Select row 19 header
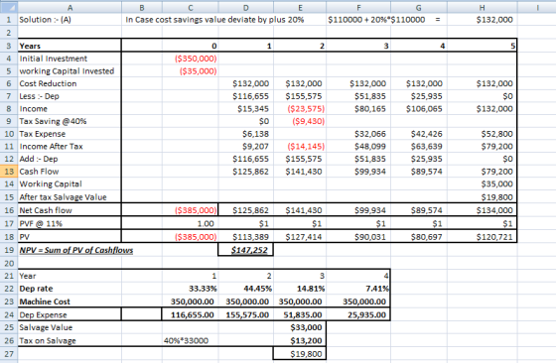The height and width of the screenshot is (363, 556). point(9,250)
